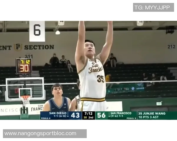This screenshot has height=141, width=177.
Task: Click the number 35 on jersey
Action: pyautogui.click(x=101, y=79)
